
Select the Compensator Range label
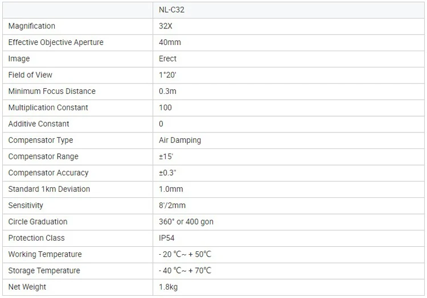43,156
